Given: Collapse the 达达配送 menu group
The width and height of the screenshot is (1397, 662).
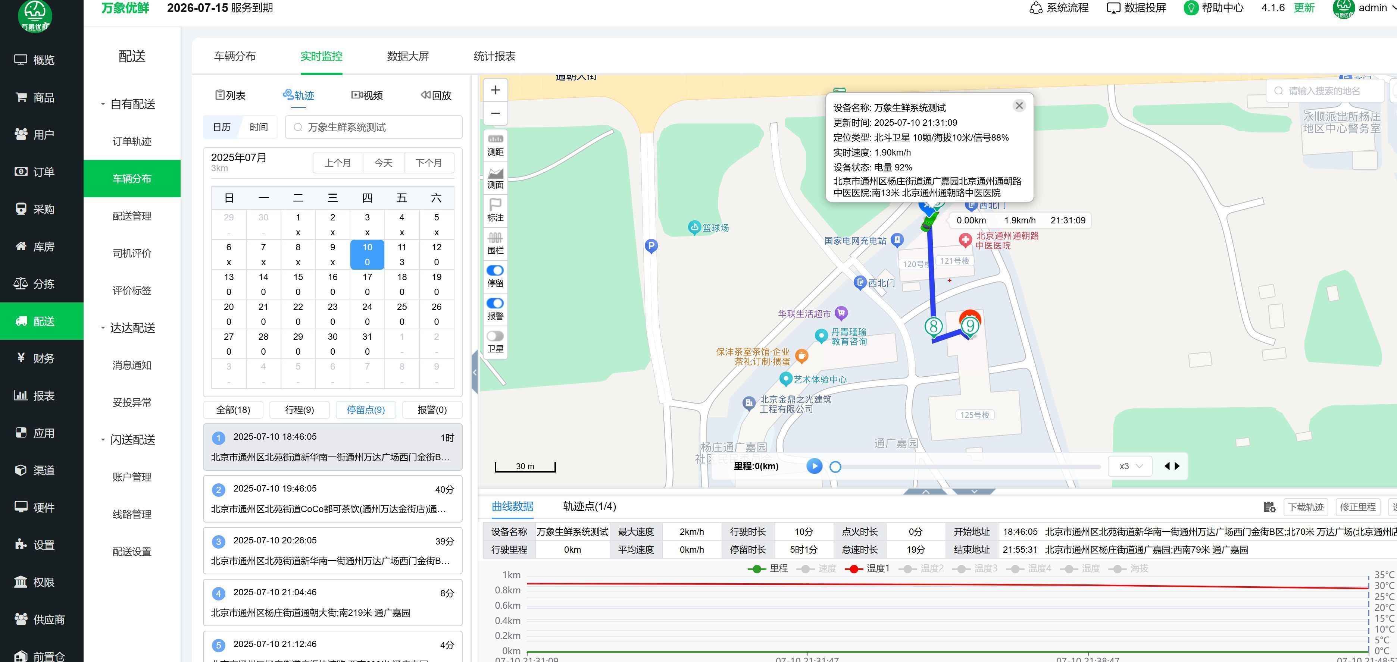Looking at the screenshot, I should [x=128, y=328].
